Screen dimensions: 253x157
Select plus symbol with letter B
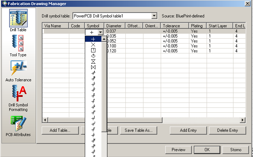pyautogui.click(x=93, y=78)
